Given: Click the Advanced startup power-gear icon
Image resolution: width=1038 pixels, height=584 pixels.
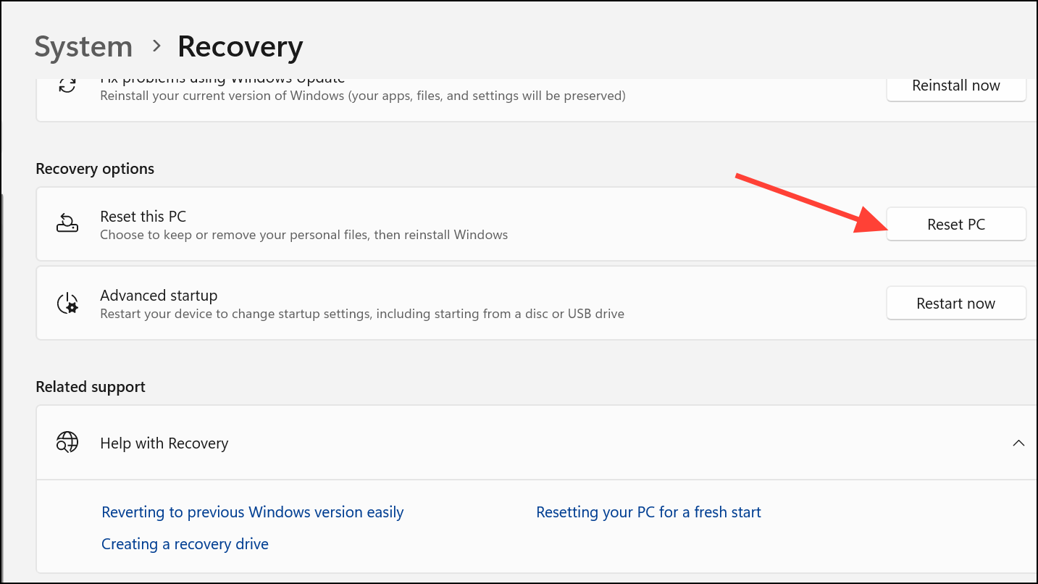Looking at the screenshot, I should [x=67, y=304].
